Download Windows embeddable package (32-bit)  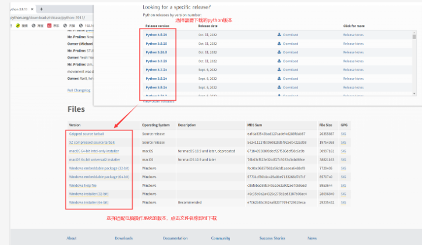(x=99, y=168)
